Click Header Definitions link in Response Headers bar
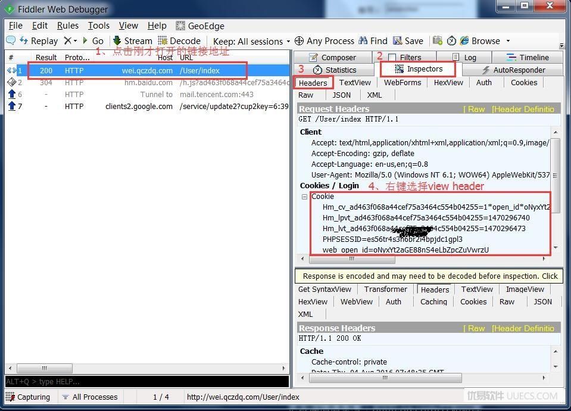 click(523, 328)
